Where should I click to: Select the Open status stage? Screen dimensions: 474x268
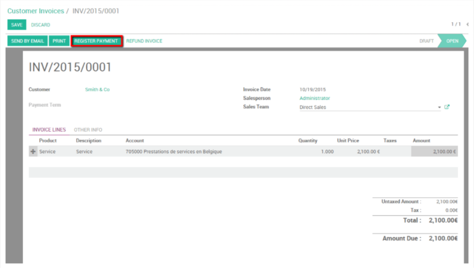tap(452, 41)
